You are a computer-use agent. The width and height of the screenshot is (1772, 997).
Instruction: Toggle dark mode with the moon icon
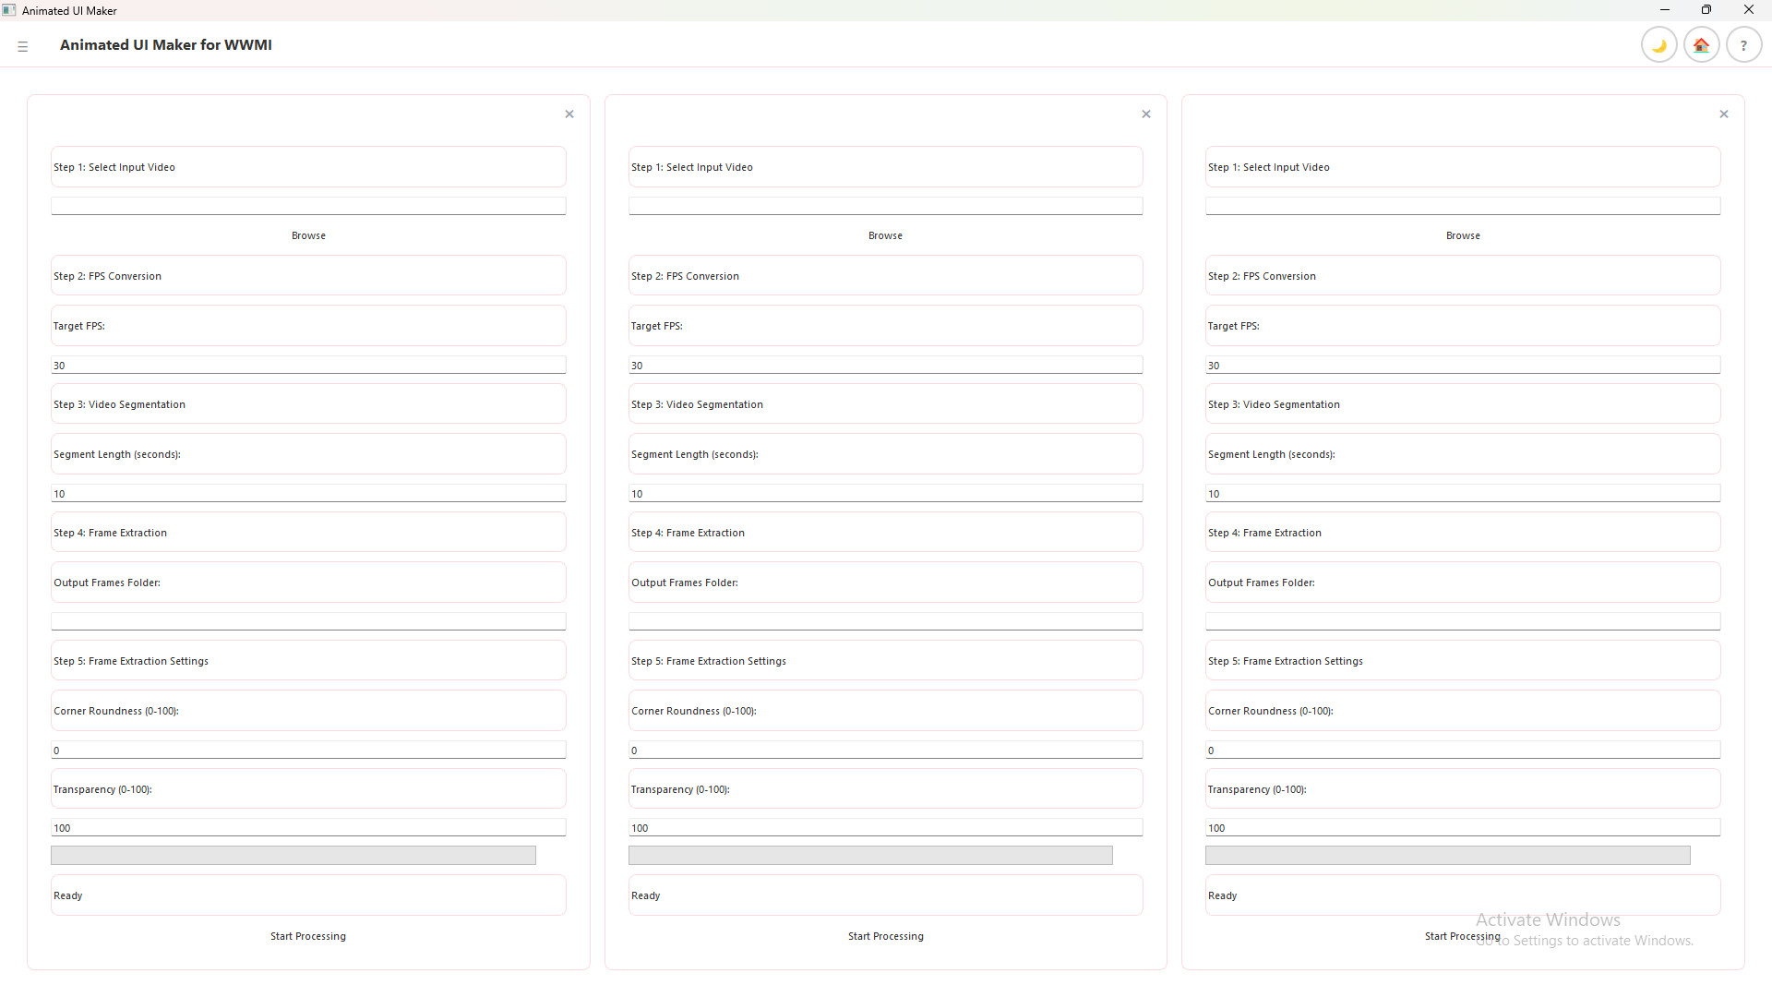point(1658,44)
